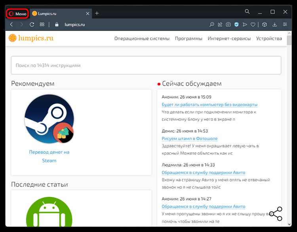Open Авито link under Людмила comment
297x232 pixels.
tap(204, 173)
